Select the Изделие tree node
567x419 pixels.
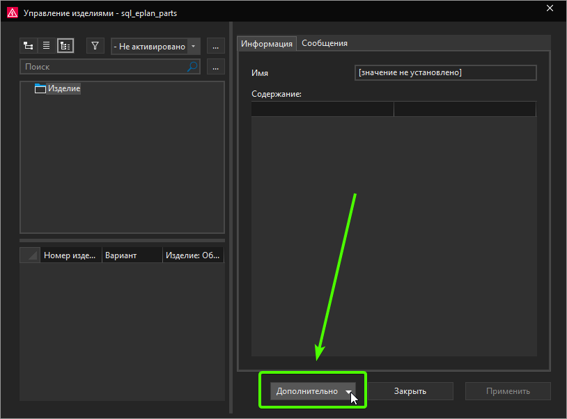coord(64,88)
